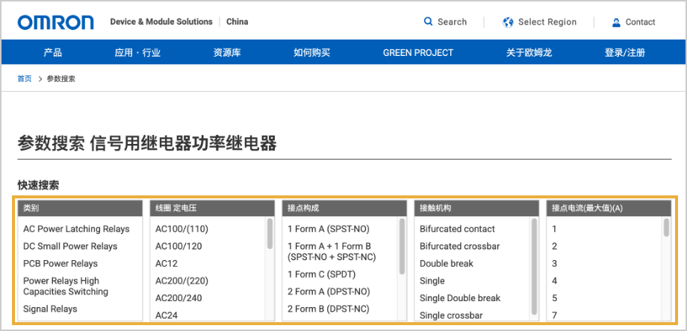Image resolution: width=687 pixels, height=331 pixels.
Task: Go to 如何购买 in navigation bar
Action: click(311, 53)
